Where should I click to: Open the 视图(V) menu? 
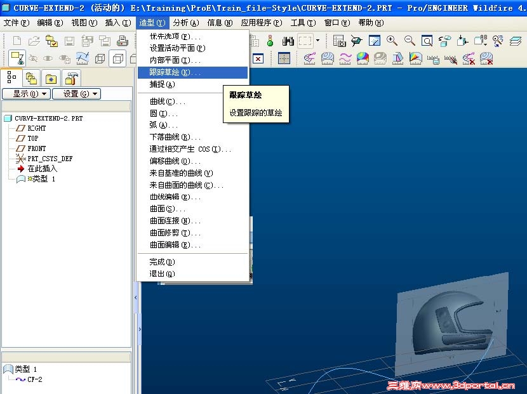click(x=84, y=22)
